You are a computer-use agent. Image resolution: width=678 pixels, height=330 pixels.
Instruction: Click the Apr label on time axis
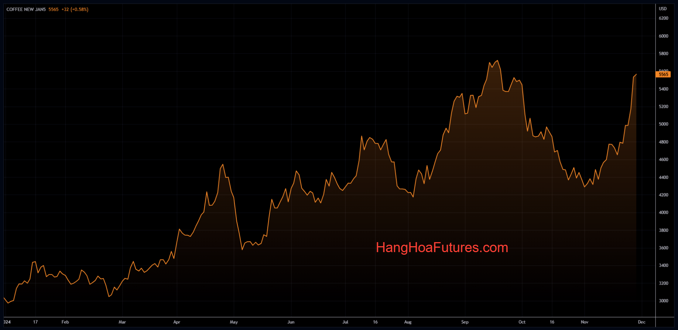tap(177, 322)
